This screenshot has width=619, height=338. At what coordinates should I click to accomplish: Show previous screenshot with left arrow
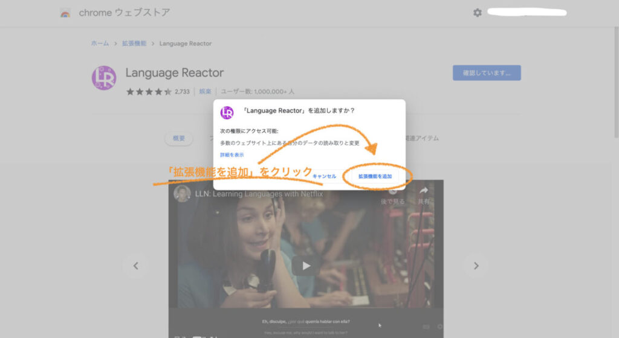point(136,266)
